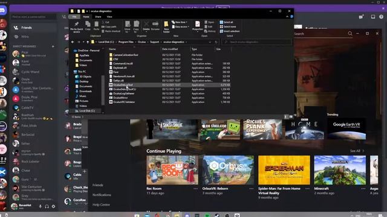Switch Explorer to details view toggle

point(286,117)
